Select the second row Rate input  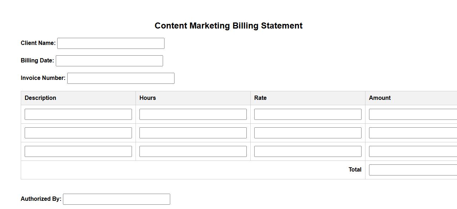pyautogui.click(x=308, y=133)
